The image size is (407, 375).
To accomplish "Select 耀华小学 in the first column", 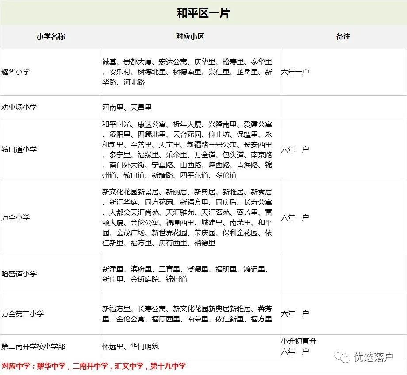I will pyautogui.click(x=17, y=71).
